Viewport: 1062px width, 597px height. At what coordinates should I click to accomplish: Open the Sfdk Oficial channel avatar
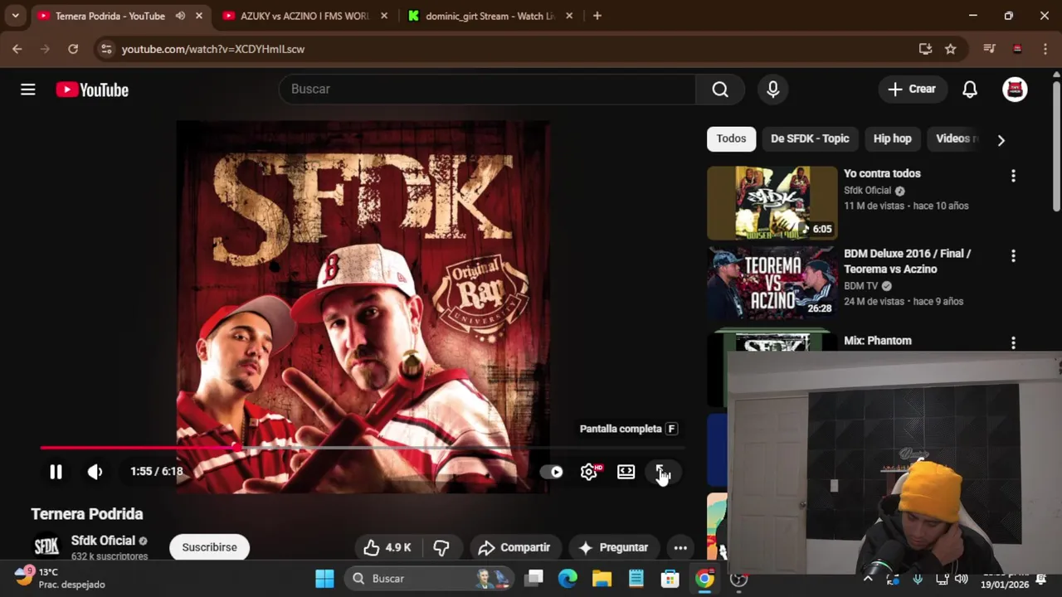tap(46, 547)
